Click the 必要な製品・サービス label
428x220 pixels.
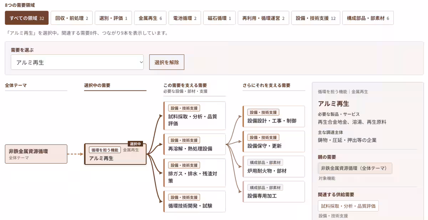pos(339,114)
